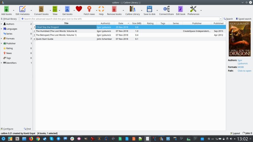The image size is (253, 142).
Task: Open the Edit metadata tool
Action: [22, 9]
